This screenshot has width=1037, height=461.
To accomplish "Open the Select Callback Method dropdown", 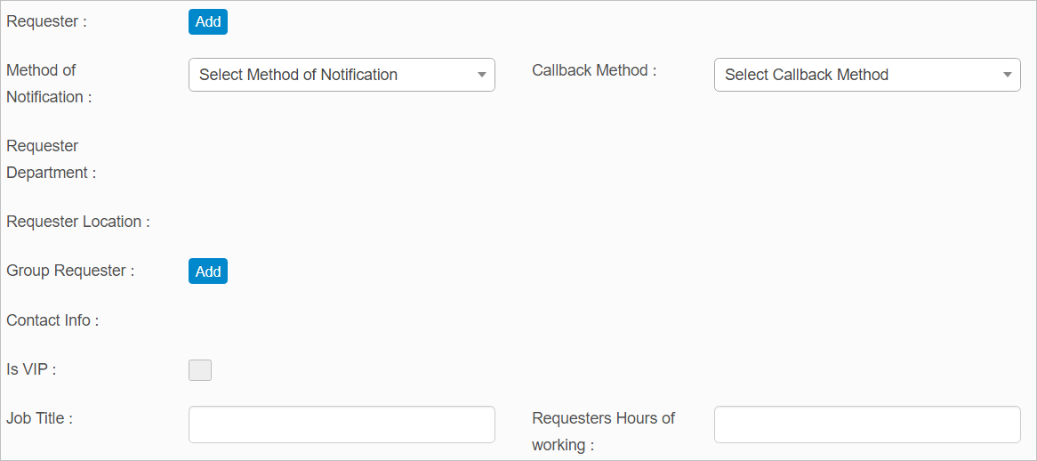I will pyautogui.click(x=866, y=75).
